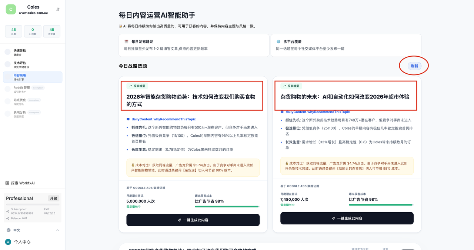Click the globe icon beside 多平台覆盖
Image resolution: width=474 pixels, height=250 pixels.
click(x=278, y=42)
